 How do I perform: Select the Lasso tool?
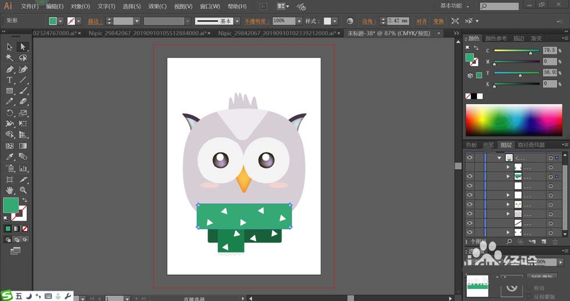click(x=23, y=58)
